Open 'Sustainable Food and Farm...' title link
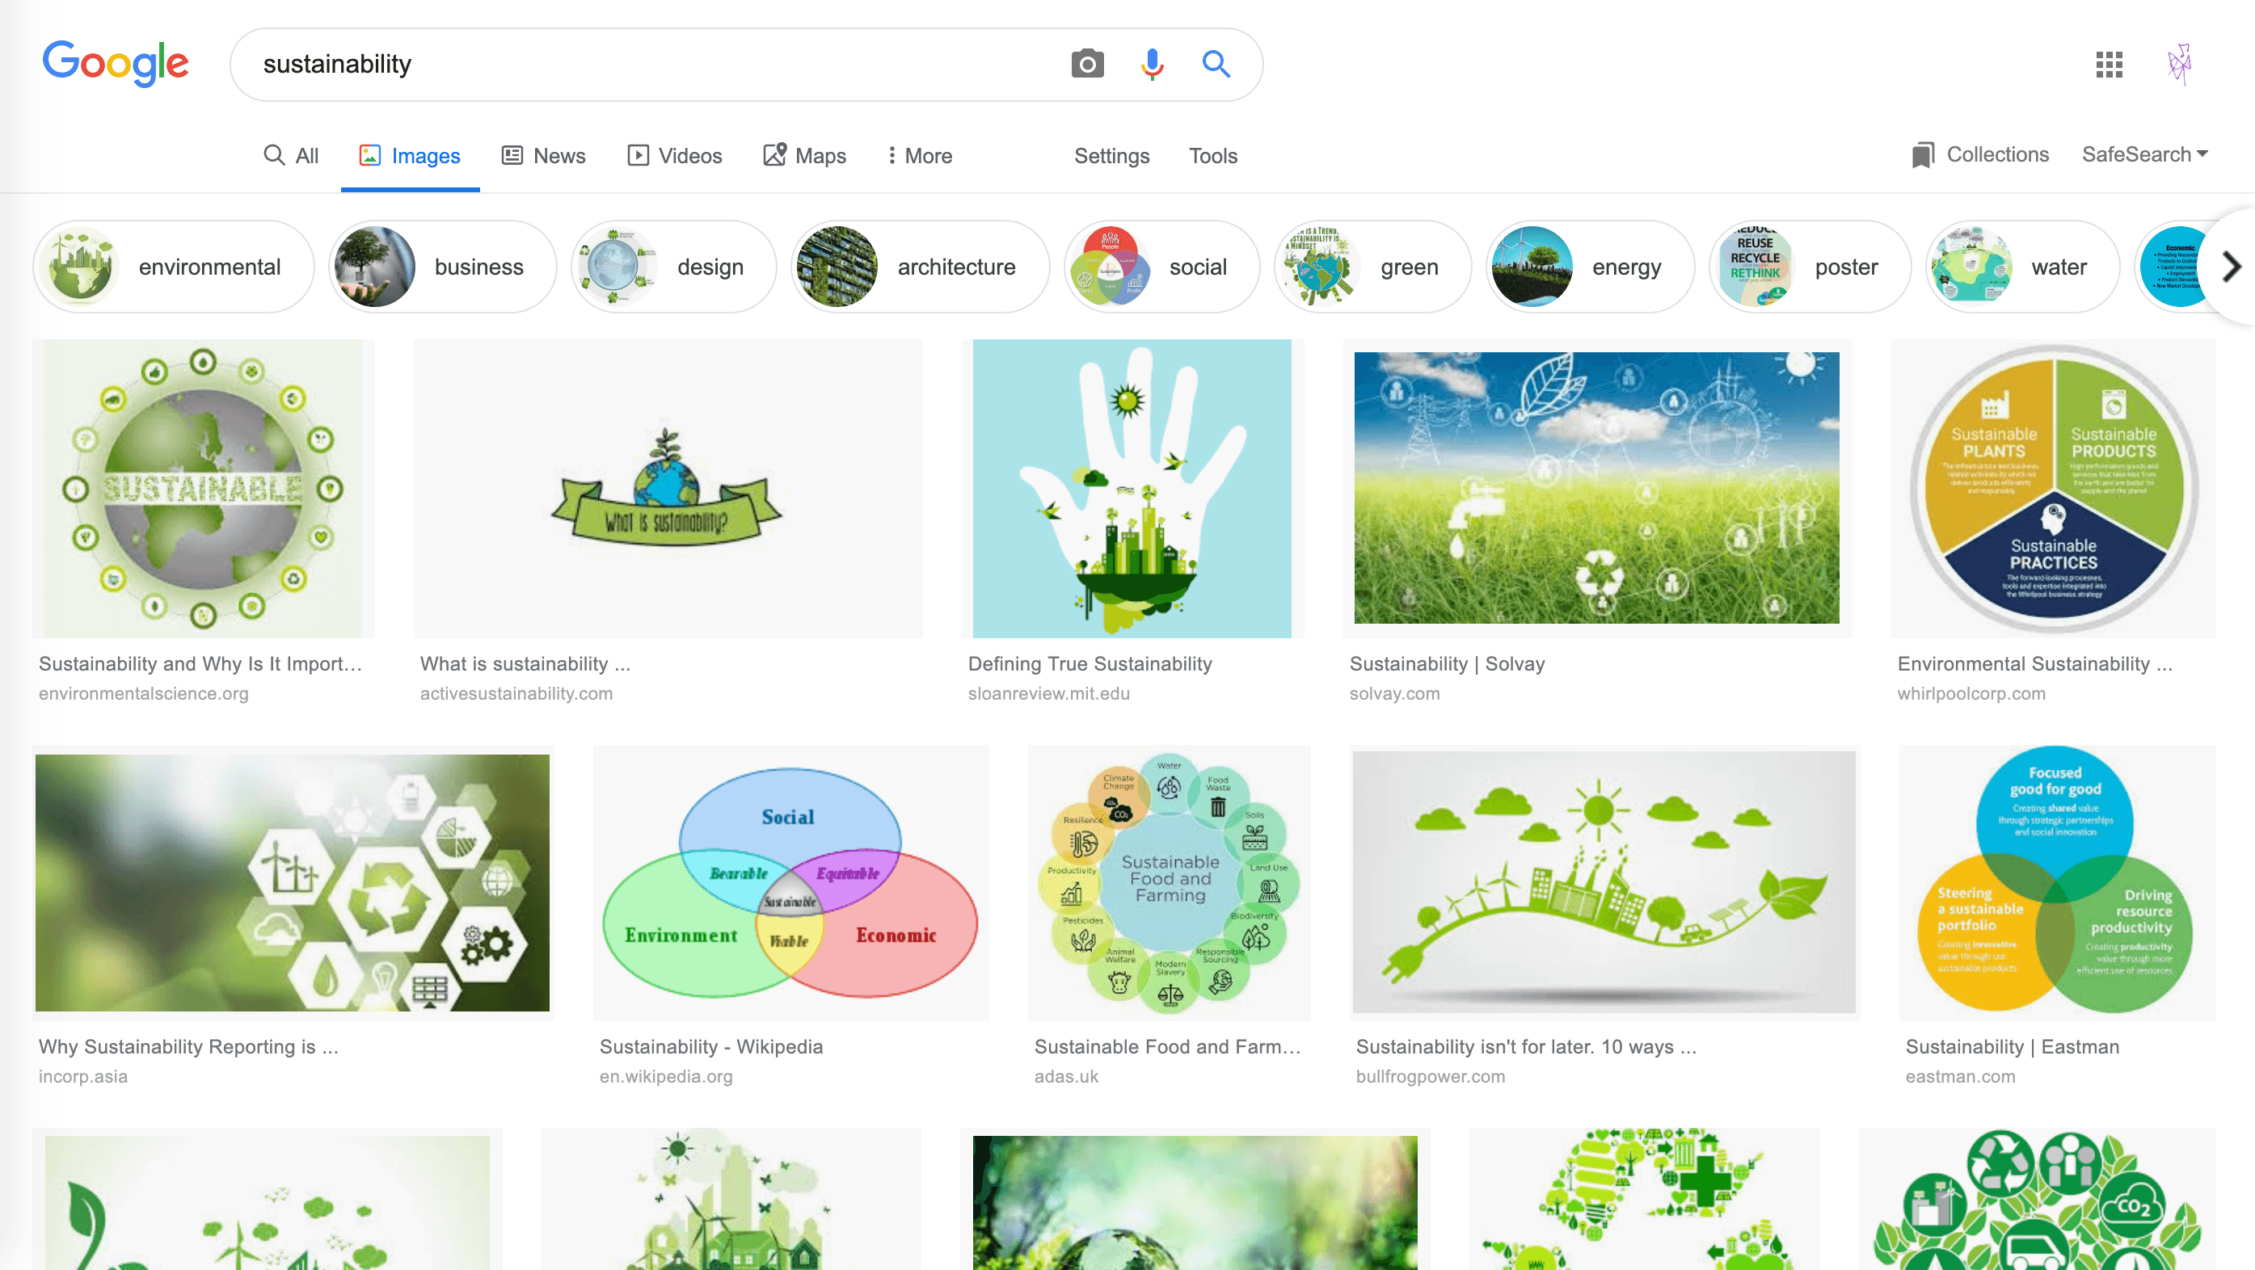This screenshot has height=1270, width=2255. pyautogui.click(x=1167, y=1047)
